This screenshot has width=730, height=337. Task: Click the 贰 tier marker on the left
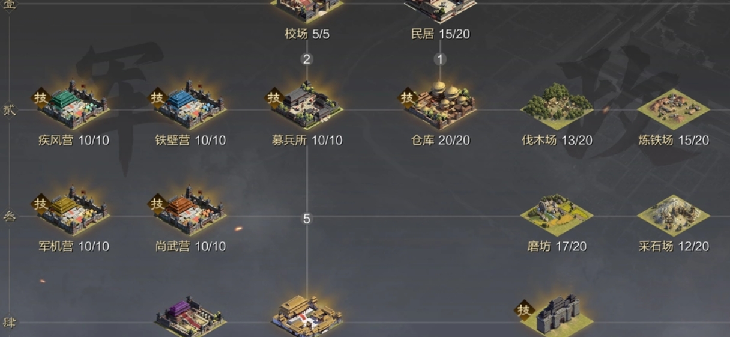coord(10,111)
